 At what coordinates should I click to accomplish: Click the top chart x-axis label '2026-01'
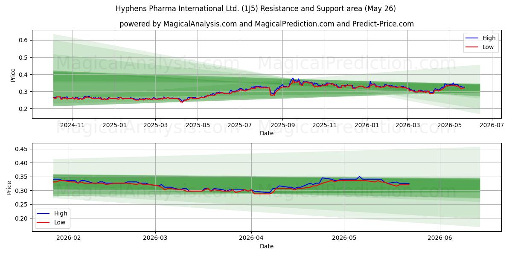tap(367, 125)
